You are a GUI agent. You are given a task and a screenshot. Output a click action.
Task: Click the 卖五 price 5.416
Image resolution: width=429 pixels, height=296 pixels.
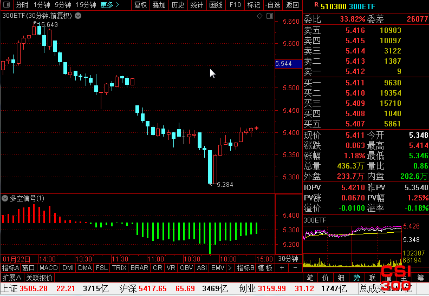click(355, 30)
